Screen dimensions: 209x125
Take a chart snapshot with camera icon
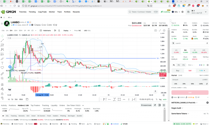(x=156, y=31)
